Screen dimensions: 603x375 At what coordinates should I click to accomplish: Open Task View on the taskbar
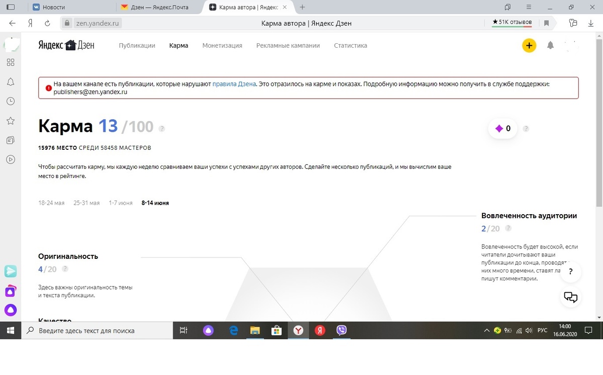183,330
